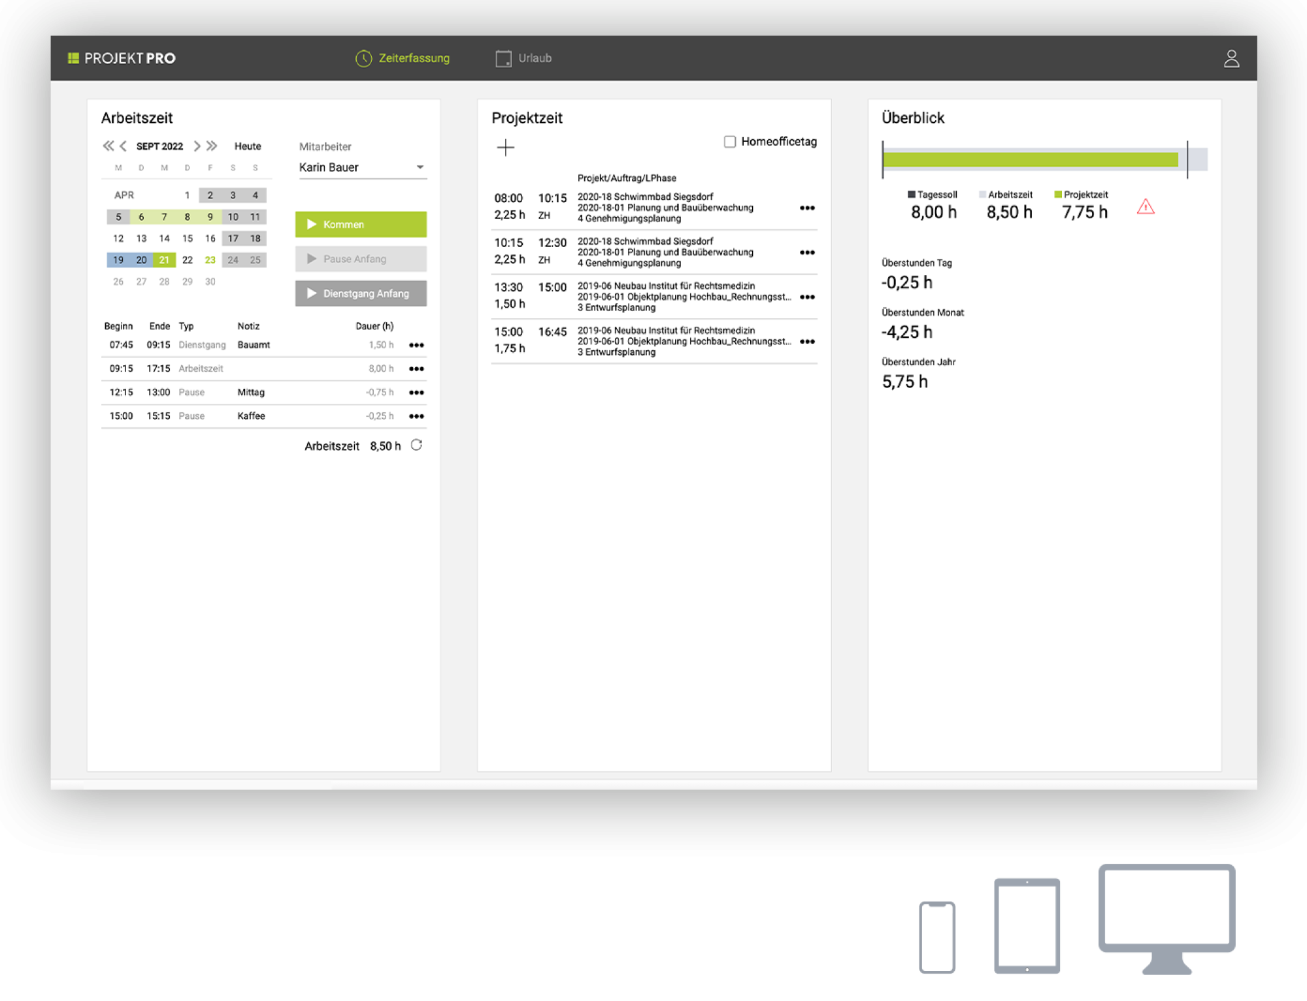Select the desktop monitor view icon
1307x1001 pixels.
pos(1166,918)
